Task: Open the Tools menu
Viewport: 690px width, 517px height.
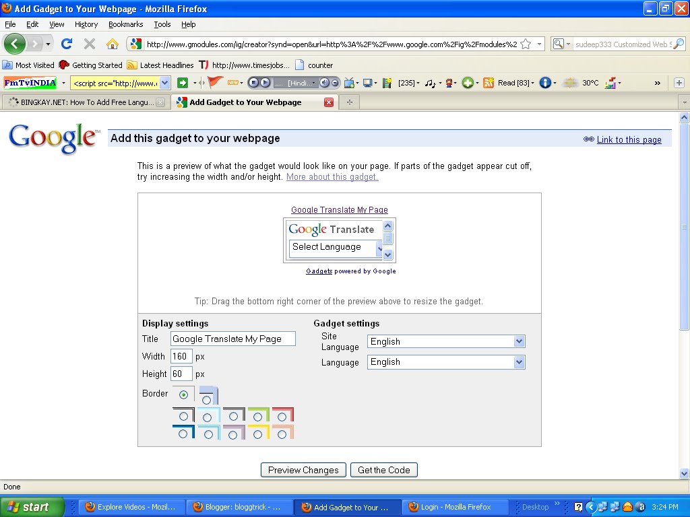Action: [162, 24]
